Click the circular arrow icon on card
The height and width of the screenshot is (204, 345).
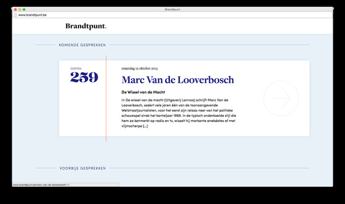[x=281, y=98]
